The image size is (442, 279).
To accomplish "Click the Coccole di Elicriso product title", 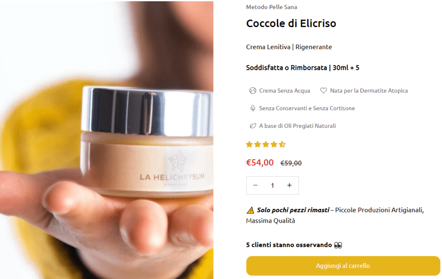I will point(291,23).
